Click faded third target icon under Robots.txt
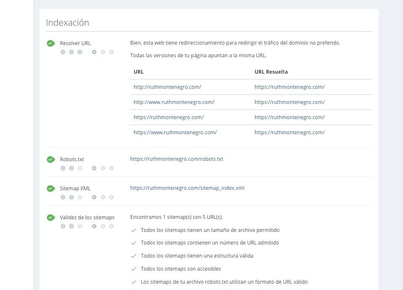Image resolution: width=403 pixels, height=290 pixels. click(80, 168)
